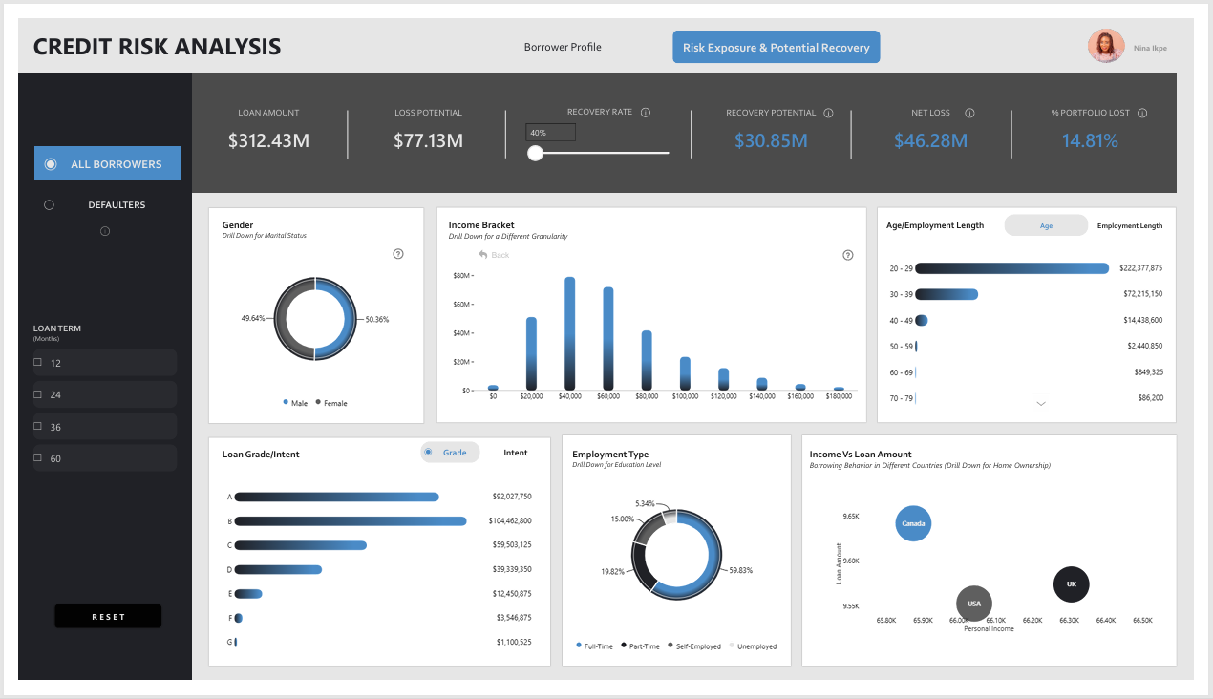Click Nina Ikpe profile avatar
This screenshot has height=699, width=1213.
[1106, 47]
